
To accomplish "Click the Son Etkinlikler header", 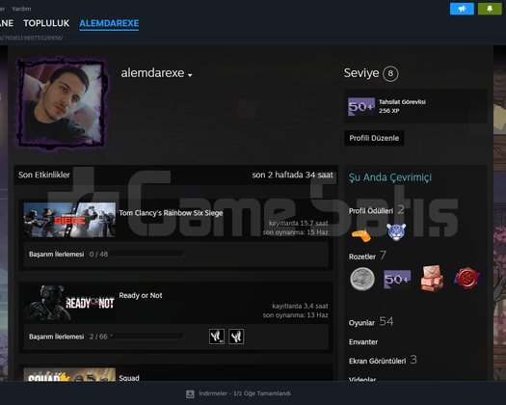I will pyautogui.click(x=44, y=175).
